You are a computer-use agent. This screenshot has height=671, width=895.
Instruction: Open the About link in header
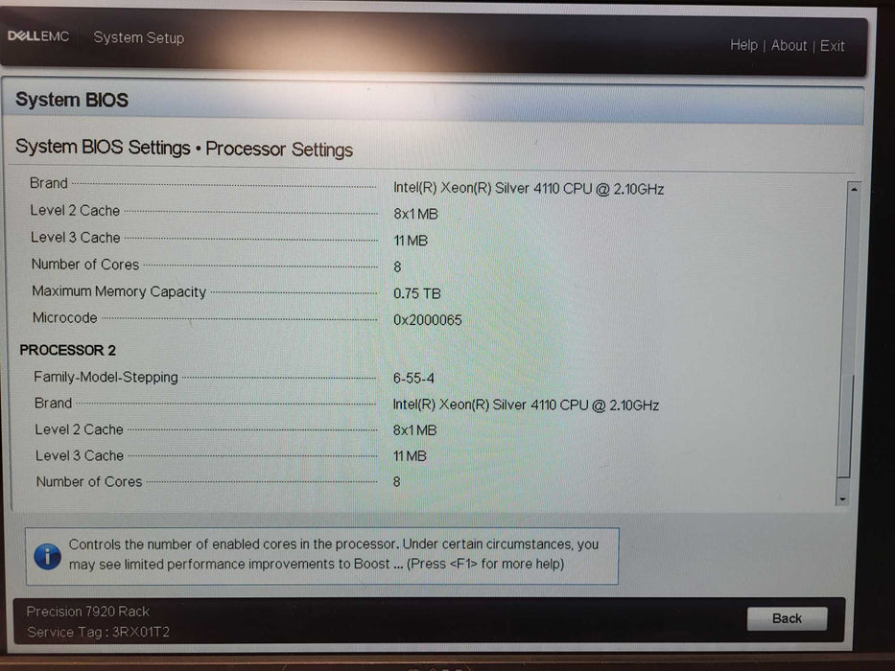pos(789,46)
